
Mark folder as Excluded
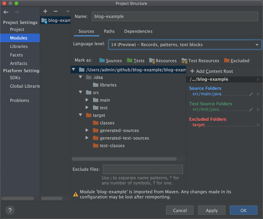pos(237,61)
